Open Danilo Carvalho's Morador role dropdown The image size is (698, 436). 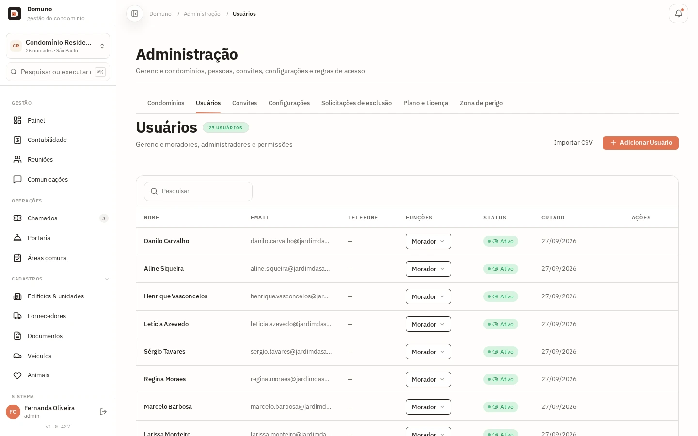pos(428,241)
